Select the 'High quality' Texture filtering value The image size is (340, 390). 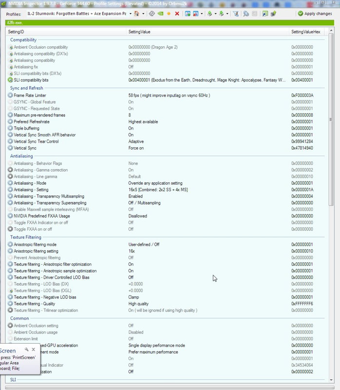[138, 304]
